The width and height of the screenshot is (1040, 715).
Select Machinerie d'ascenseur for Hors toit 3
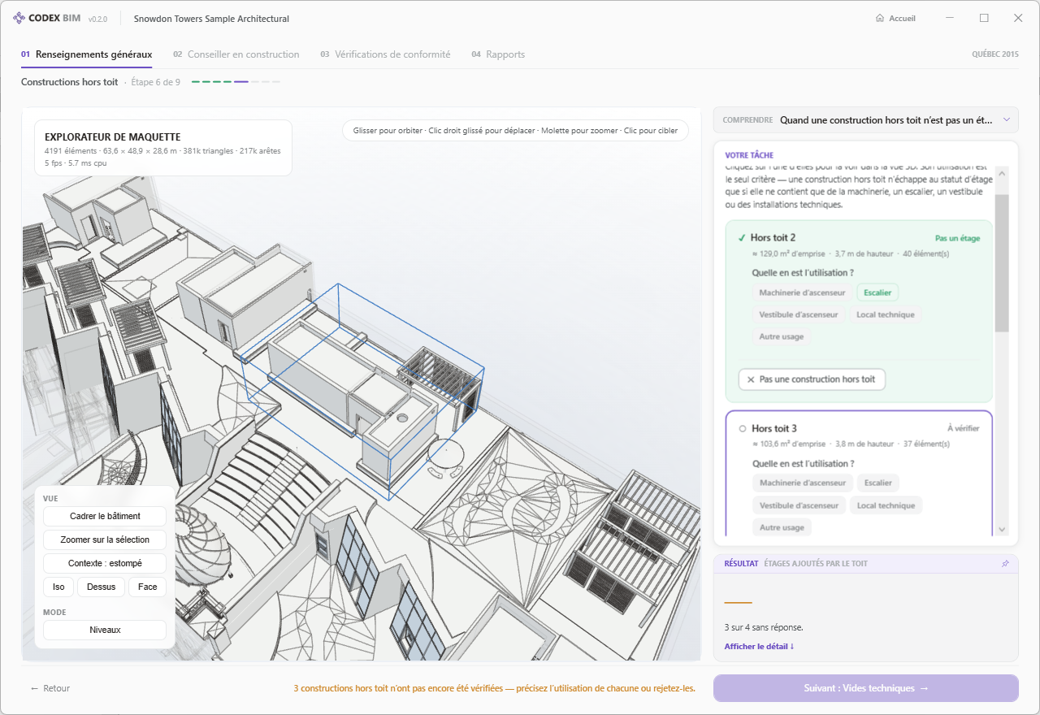click(x=802, y=483)
